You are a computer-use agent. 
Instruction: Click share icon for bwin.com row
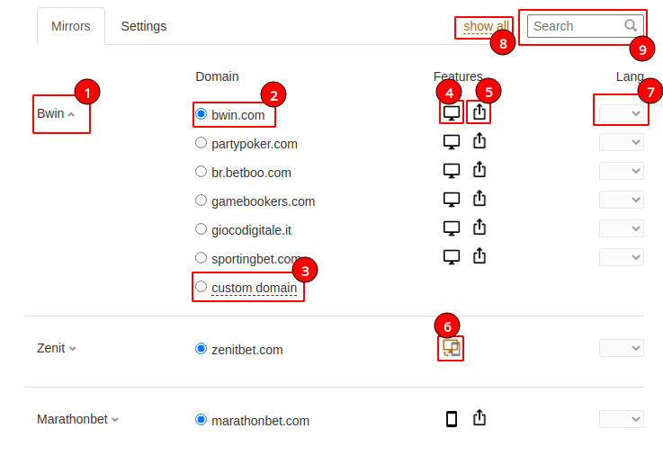(x=479, y=112)
